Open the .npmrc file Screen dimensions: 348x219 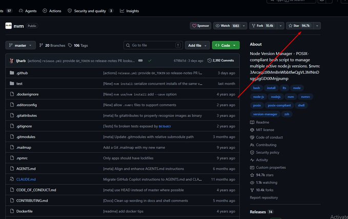point(22,158)
